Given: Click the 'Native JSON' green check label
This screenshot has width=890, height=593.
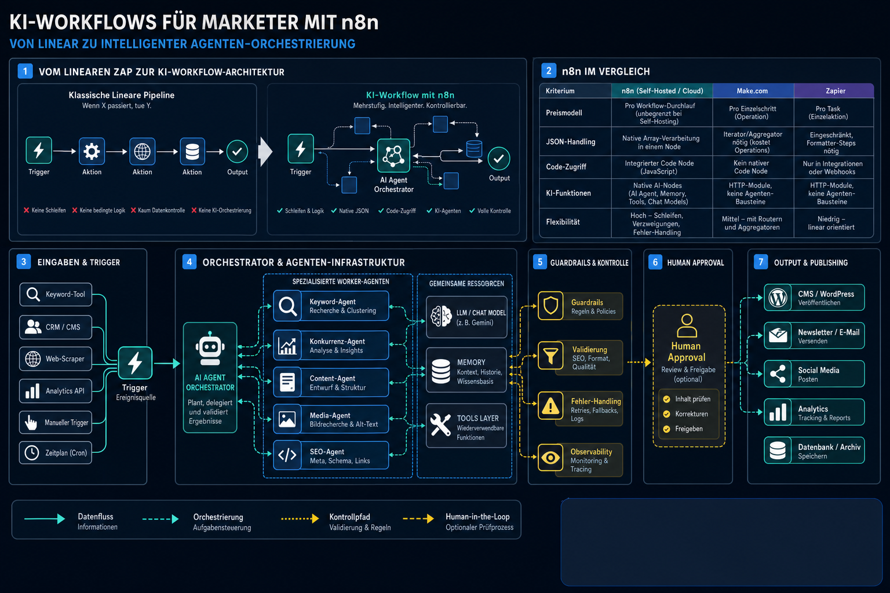Looking at the screenshot, I should [350, 211].
